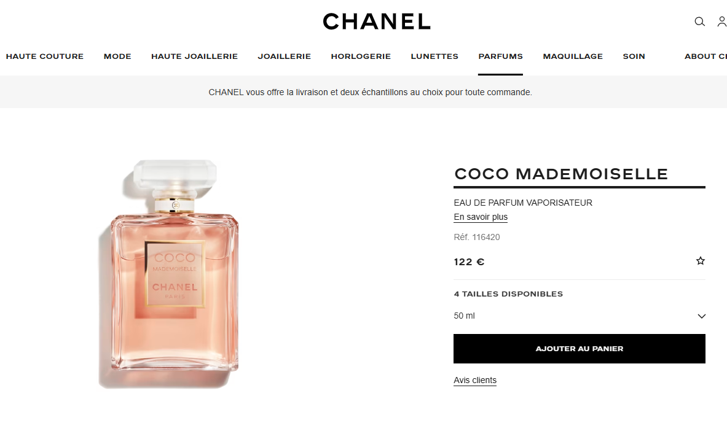The width and height of the screenshot is (727, 423).
Task: Click the size dropdown chevron arrow
Action: [x=701, y=316]
